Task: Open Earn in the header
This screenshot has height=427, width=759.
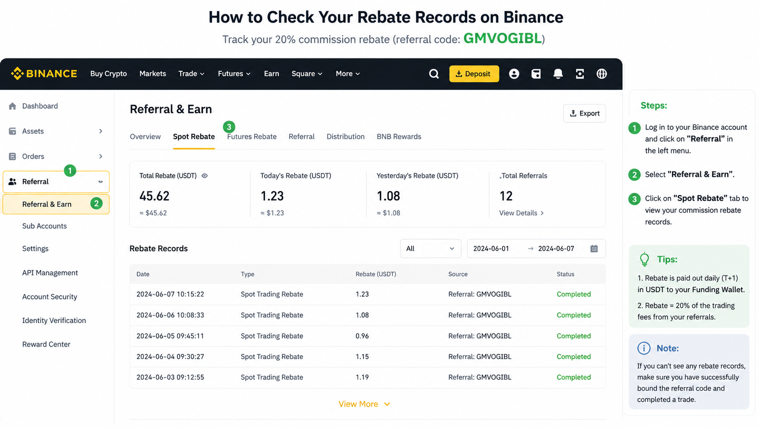Action: pyautogui.click(x=271, y=74)
